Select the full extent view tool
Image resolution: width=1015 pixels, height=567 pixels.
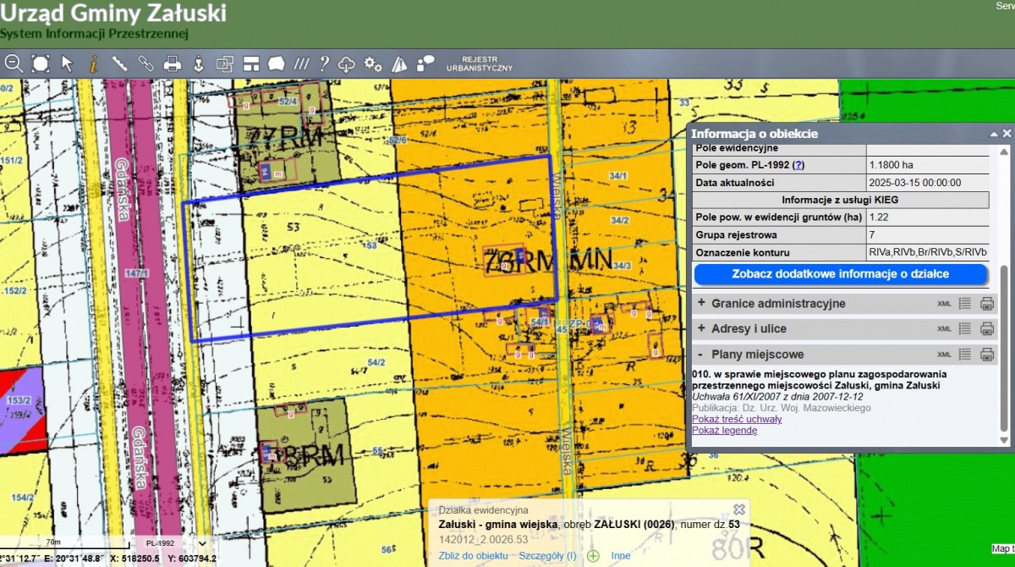pyautogui.click(x=41, y=63)
